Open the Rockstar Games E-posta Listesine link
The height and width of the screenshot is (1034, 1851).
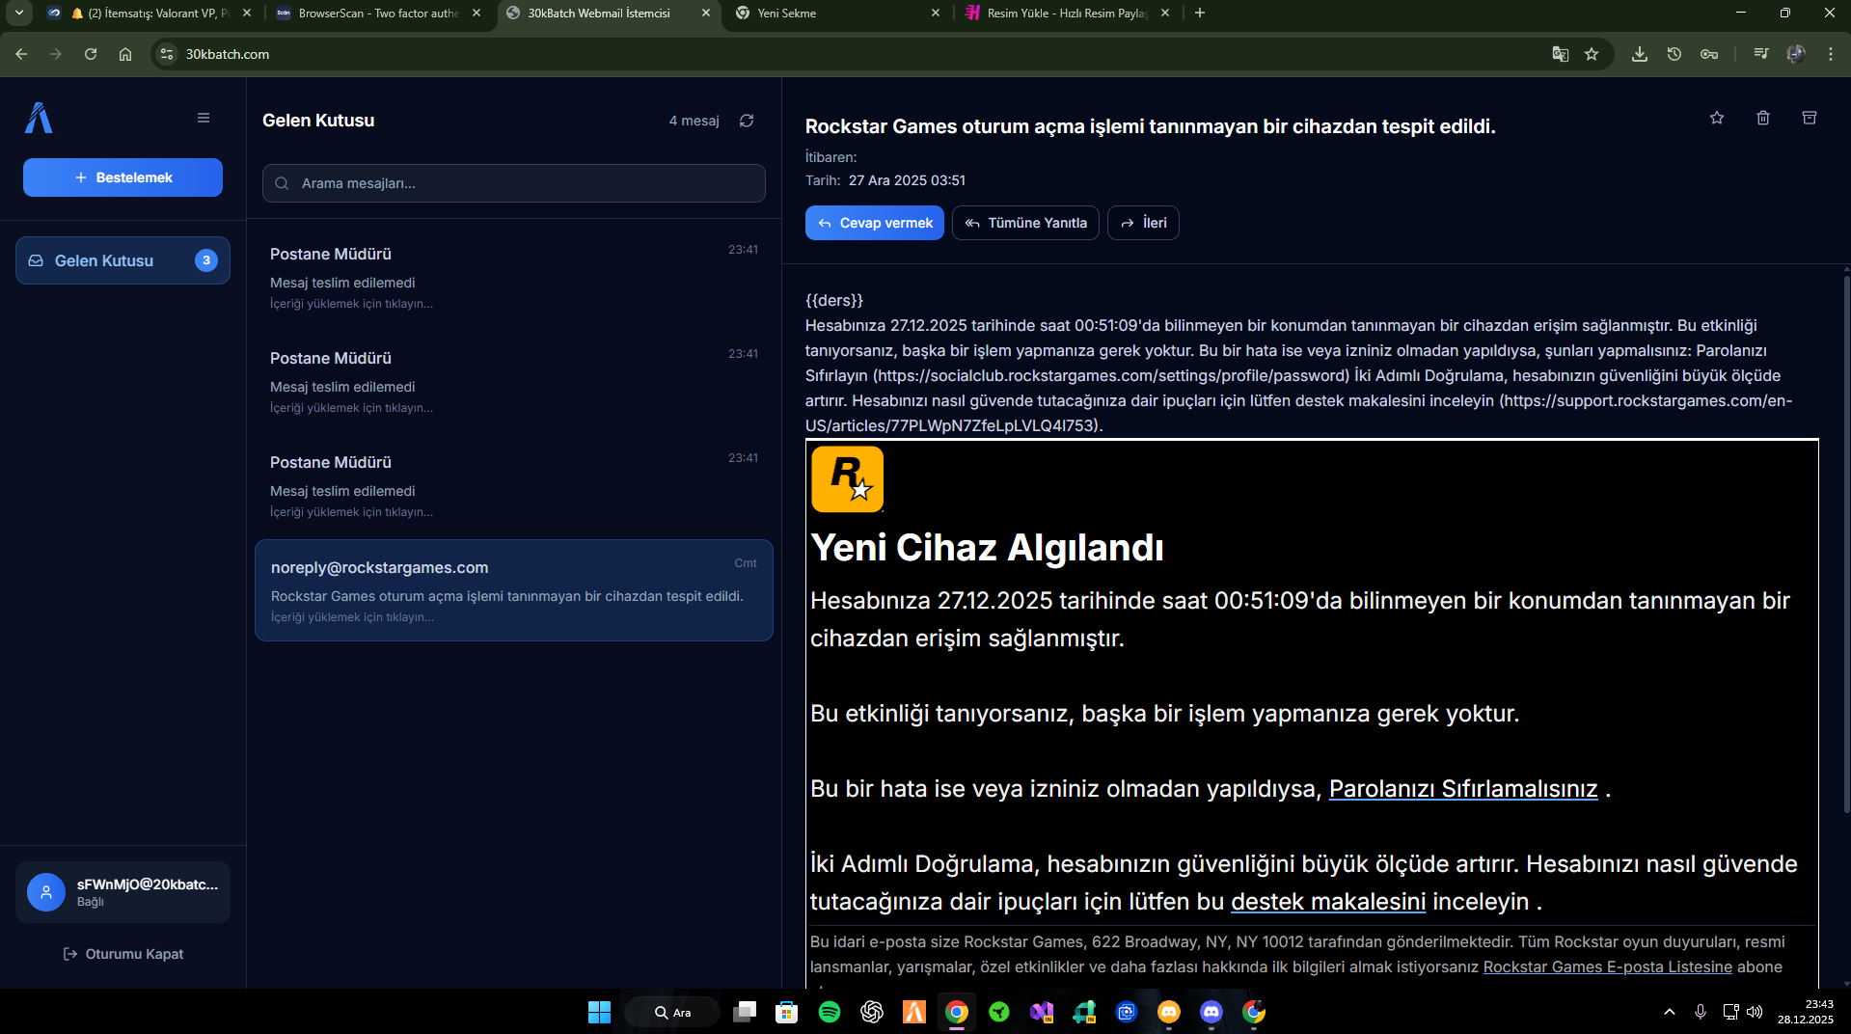point(1608,966)
